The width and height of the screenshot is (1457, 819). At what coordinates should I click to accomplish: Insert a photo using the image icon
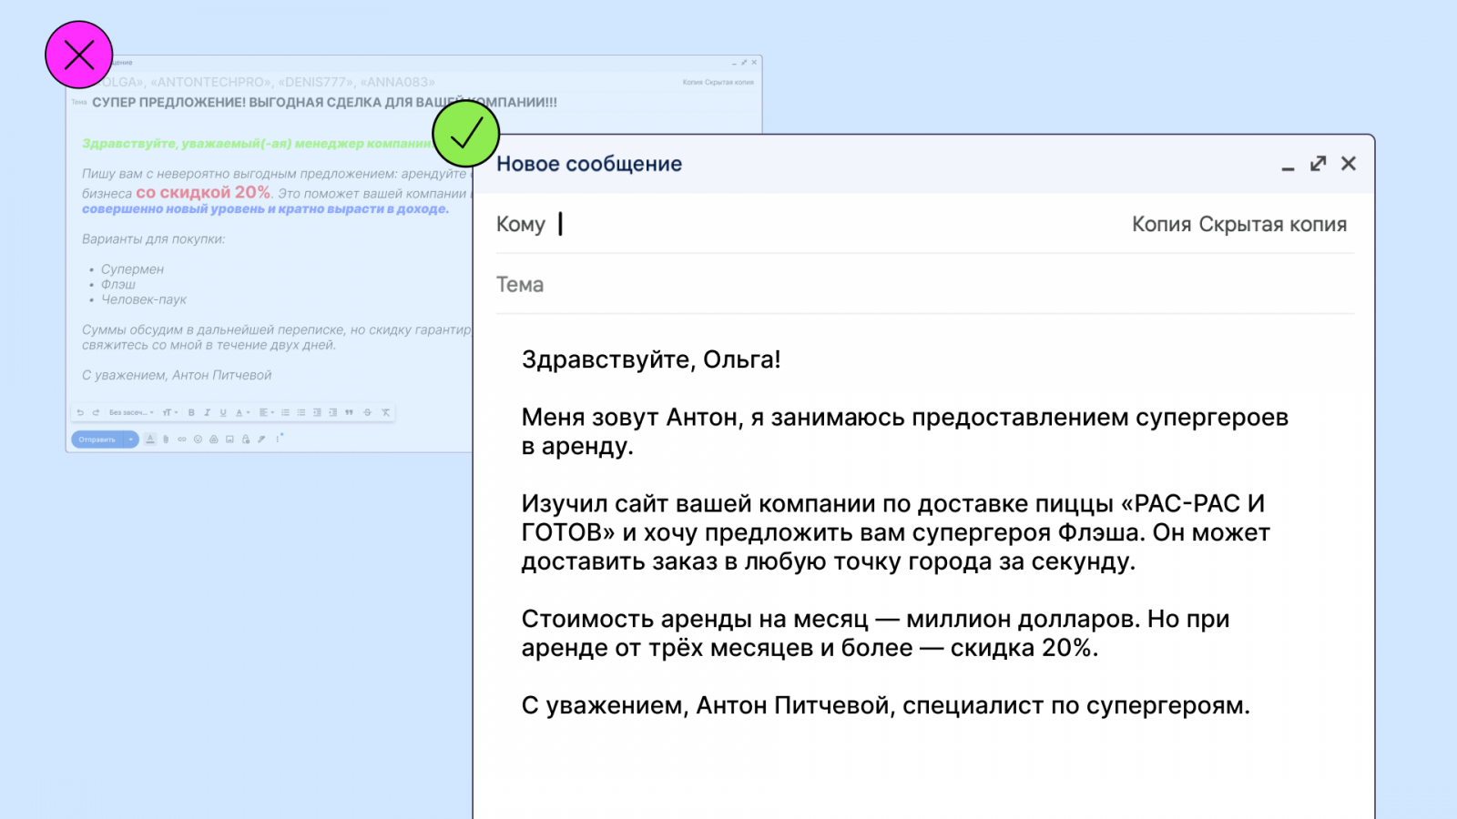[229, 440]
